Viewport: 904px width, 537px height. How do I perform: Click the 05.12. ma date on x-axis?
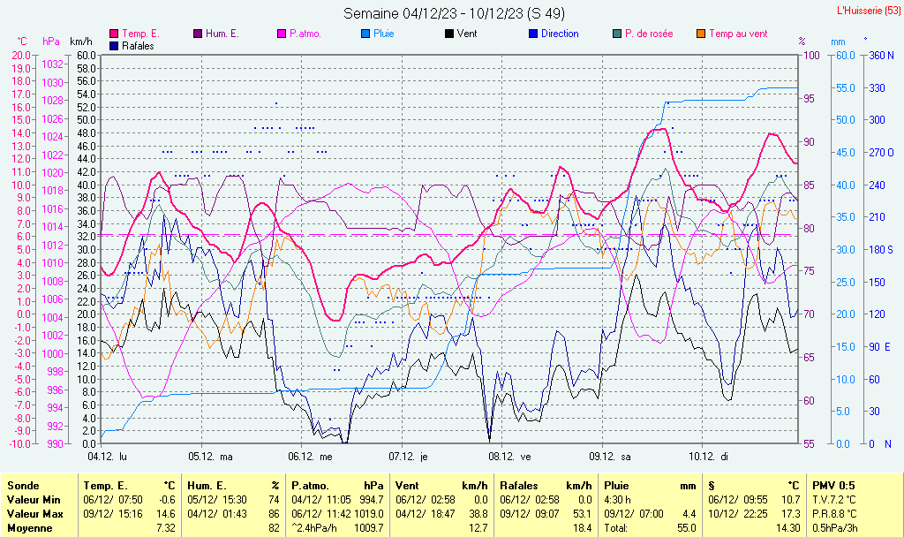tap(210, 457)
